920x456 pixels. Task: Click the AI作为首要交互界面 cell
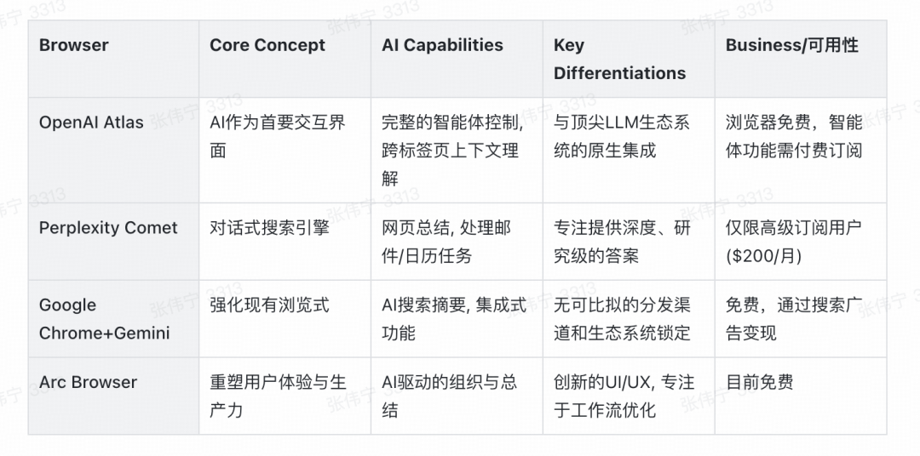pos(278,136)
